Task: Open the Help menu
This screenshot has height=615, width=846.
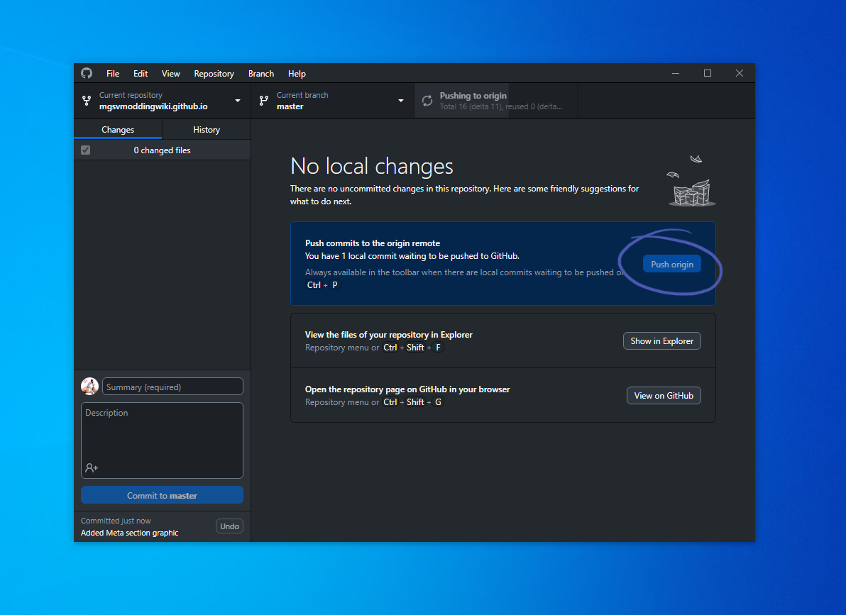Action: pyautogui.click(x=297, y=73)
